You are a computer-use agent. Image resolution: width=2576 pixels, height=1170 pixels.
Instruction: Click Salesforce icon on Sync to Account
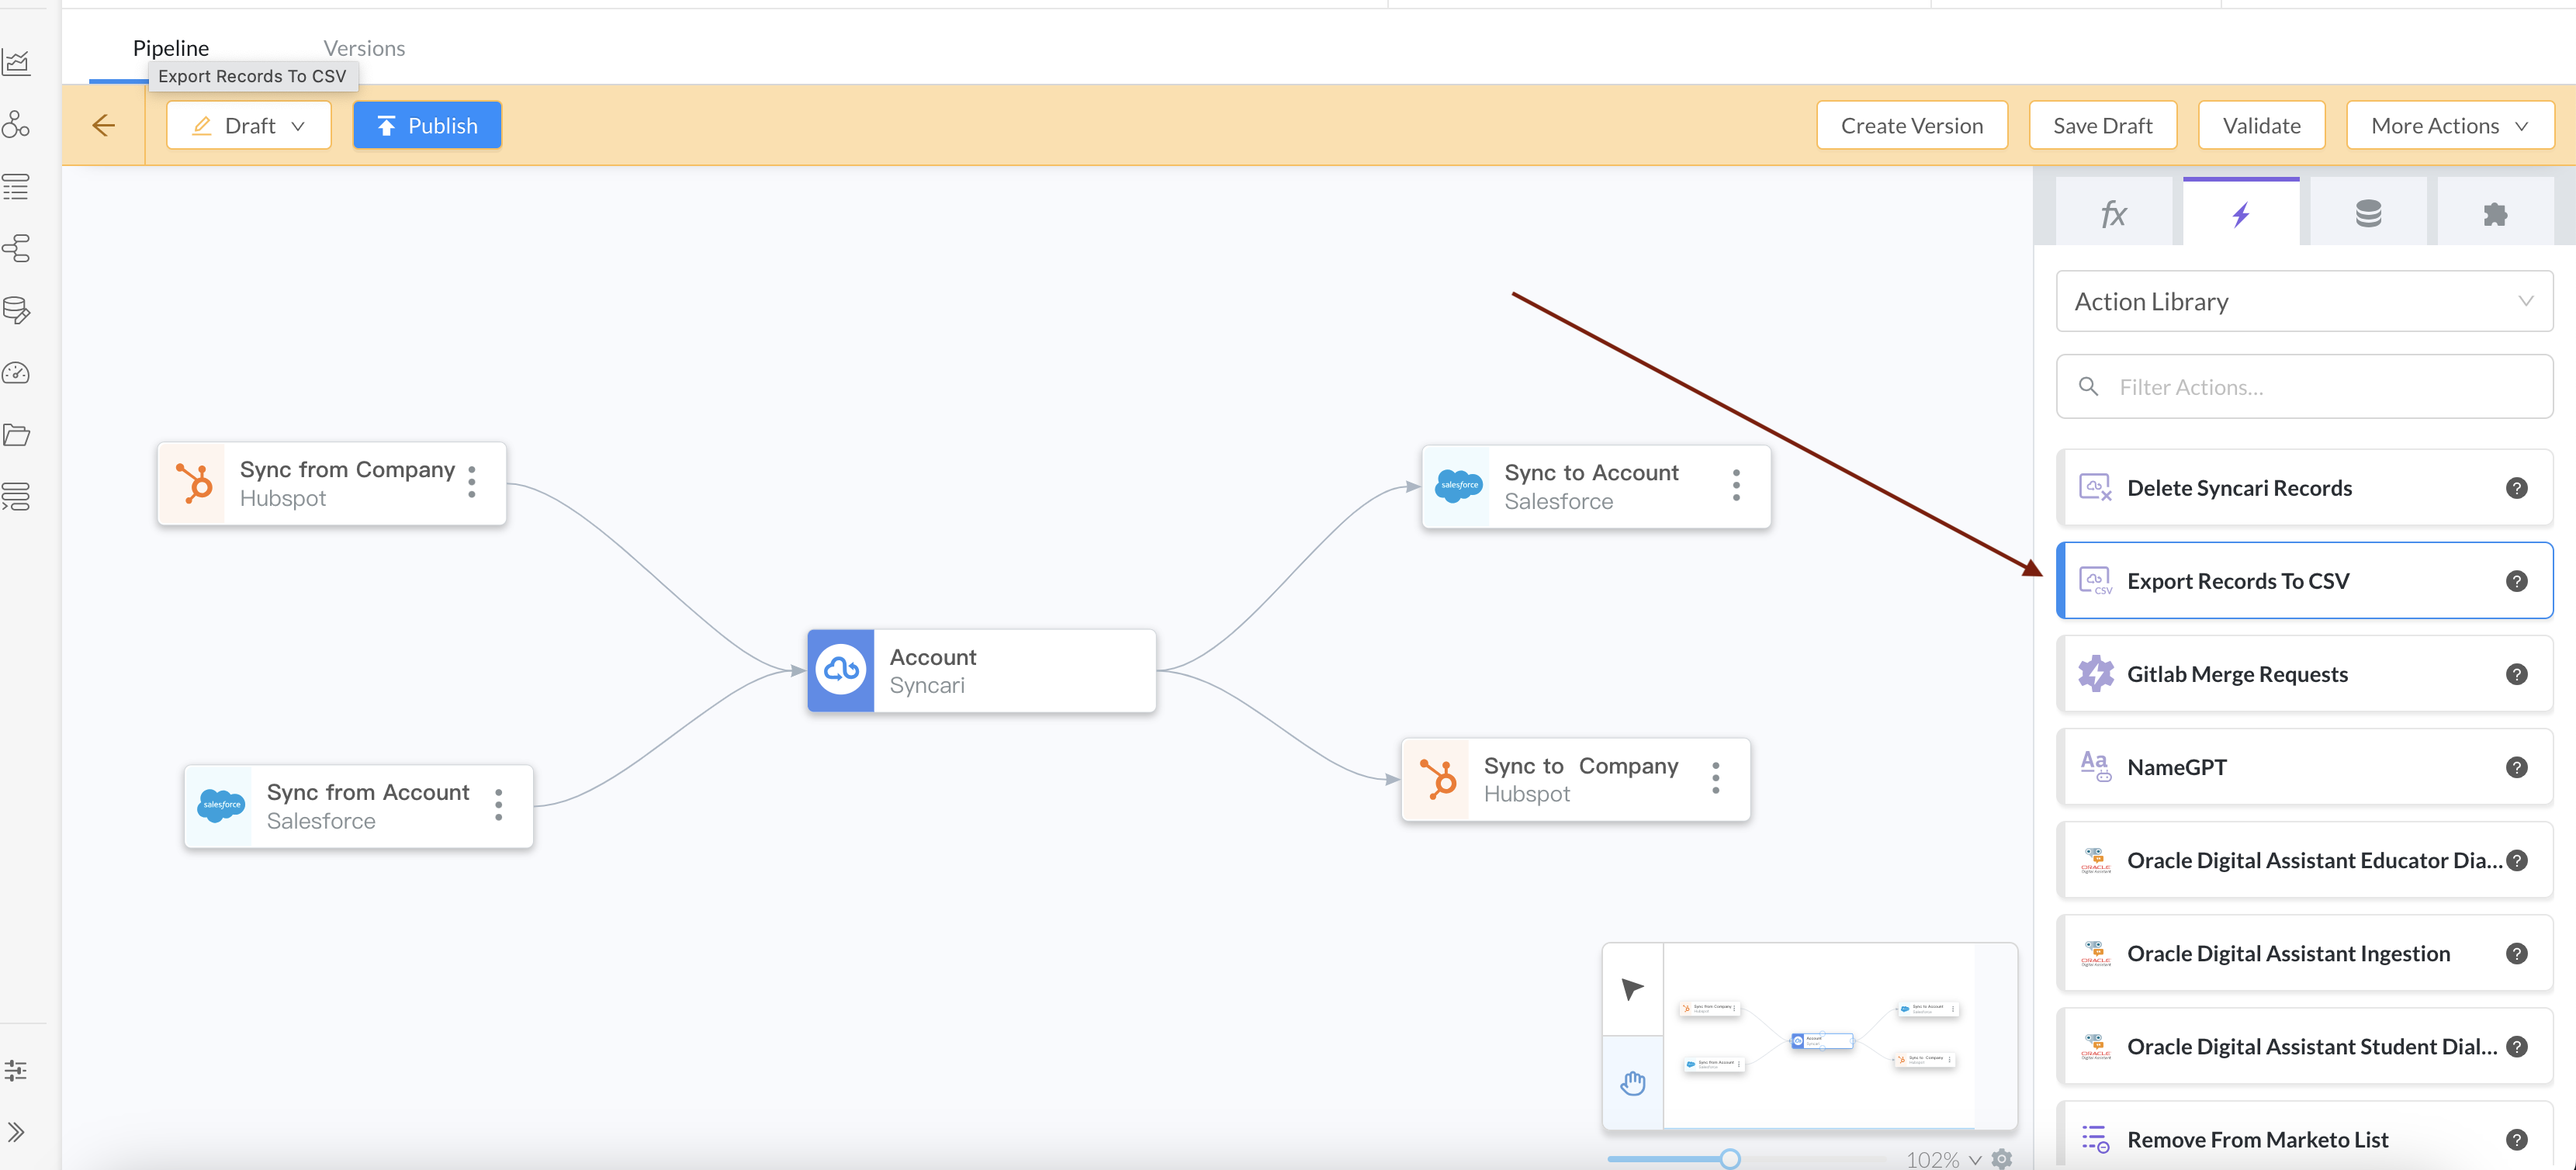pos(1458,486)
